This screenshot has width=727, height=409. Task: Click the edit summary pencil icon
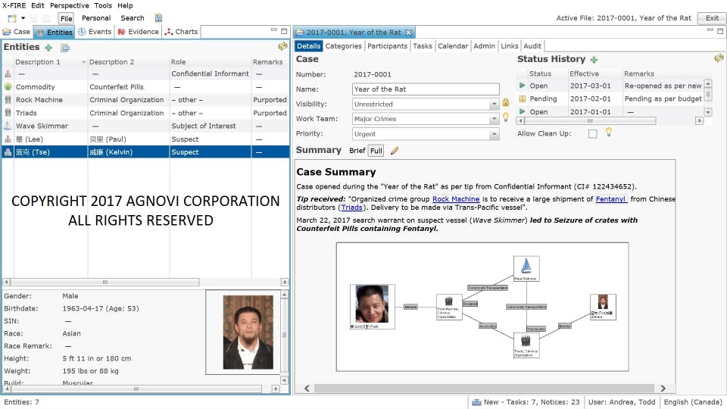394,151
